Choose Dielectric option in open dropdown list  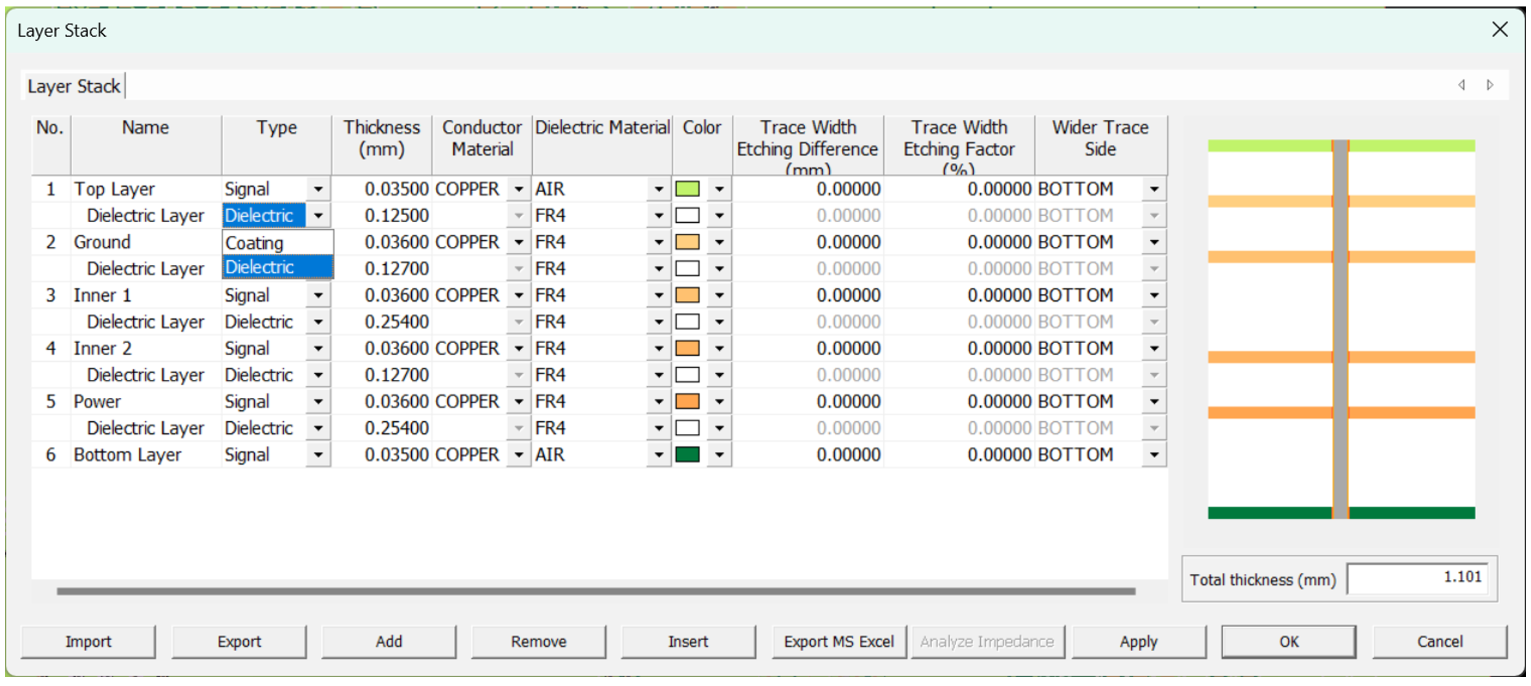(277, 267)
